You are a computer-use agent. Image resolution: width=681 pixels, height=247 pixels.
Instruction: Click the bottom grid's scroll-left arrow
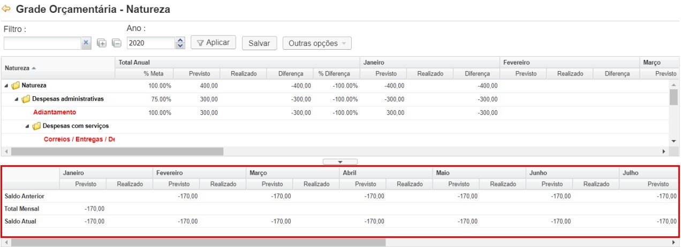(5, 242)
